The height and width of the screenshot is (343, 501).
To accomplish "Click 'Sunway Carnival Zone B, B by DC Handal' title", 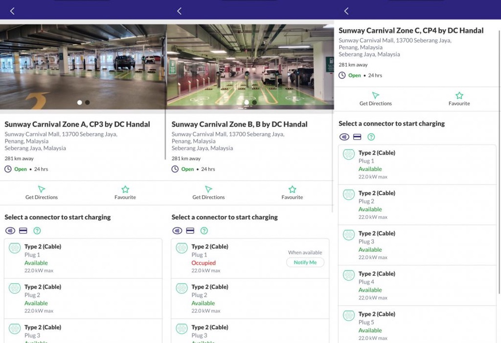I will 239,124.
